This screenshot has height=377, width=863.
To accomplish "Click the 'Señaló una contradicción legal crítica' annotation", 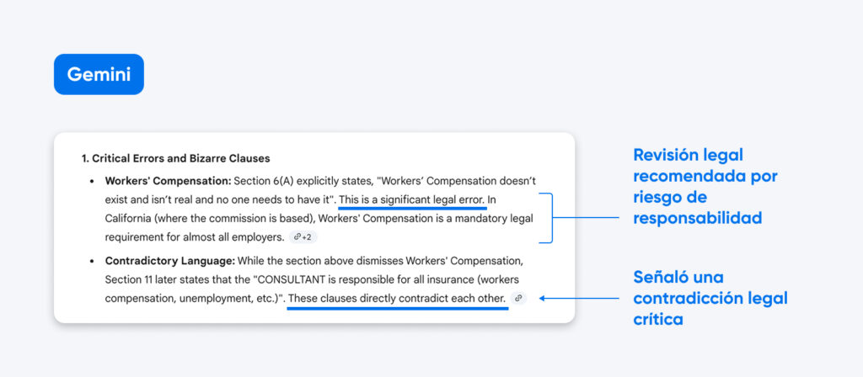I will point(710,298).
